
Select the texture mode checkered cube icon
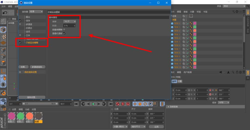[3, 36]
